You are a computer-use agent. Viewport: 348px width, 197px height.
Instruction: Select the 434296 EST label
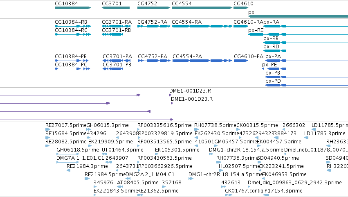click(97, 134)
